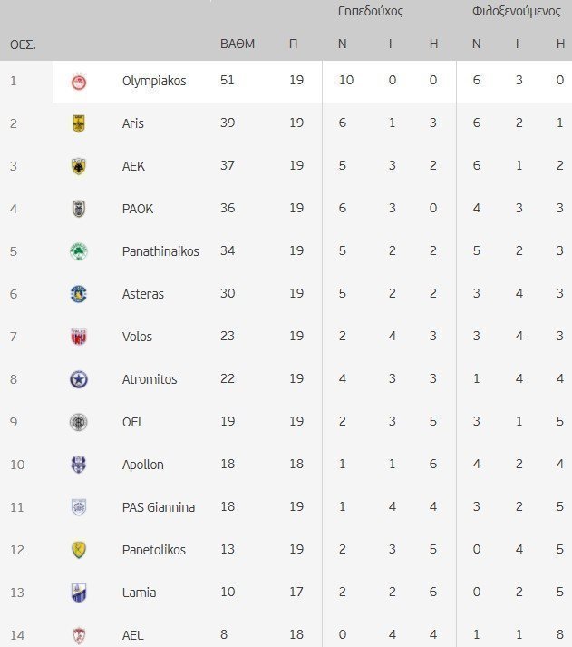
Task: Click the Lamia team logo
Action: click(x=79, y=593)
